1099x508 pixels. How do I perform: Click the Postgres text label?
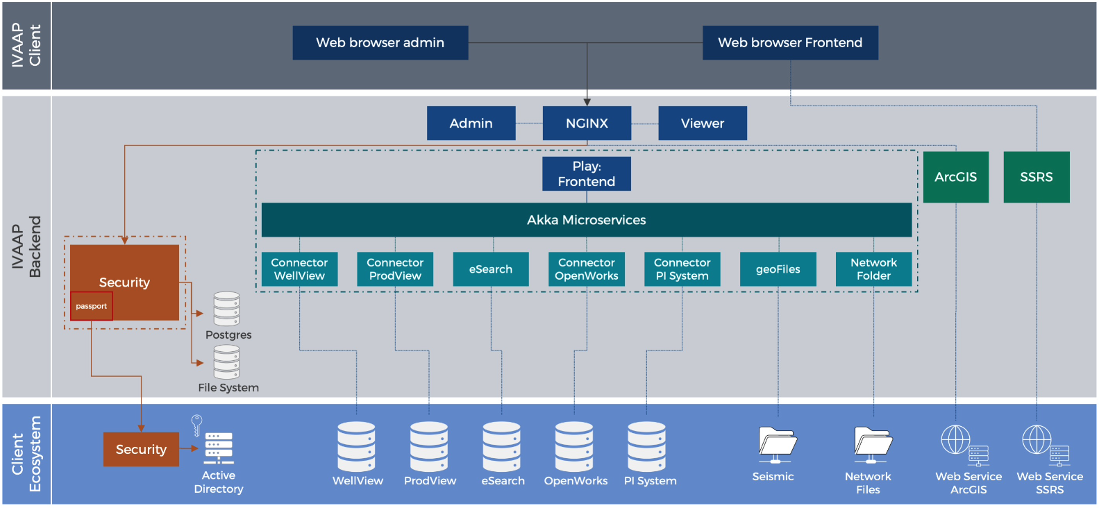tap(228, 335)
